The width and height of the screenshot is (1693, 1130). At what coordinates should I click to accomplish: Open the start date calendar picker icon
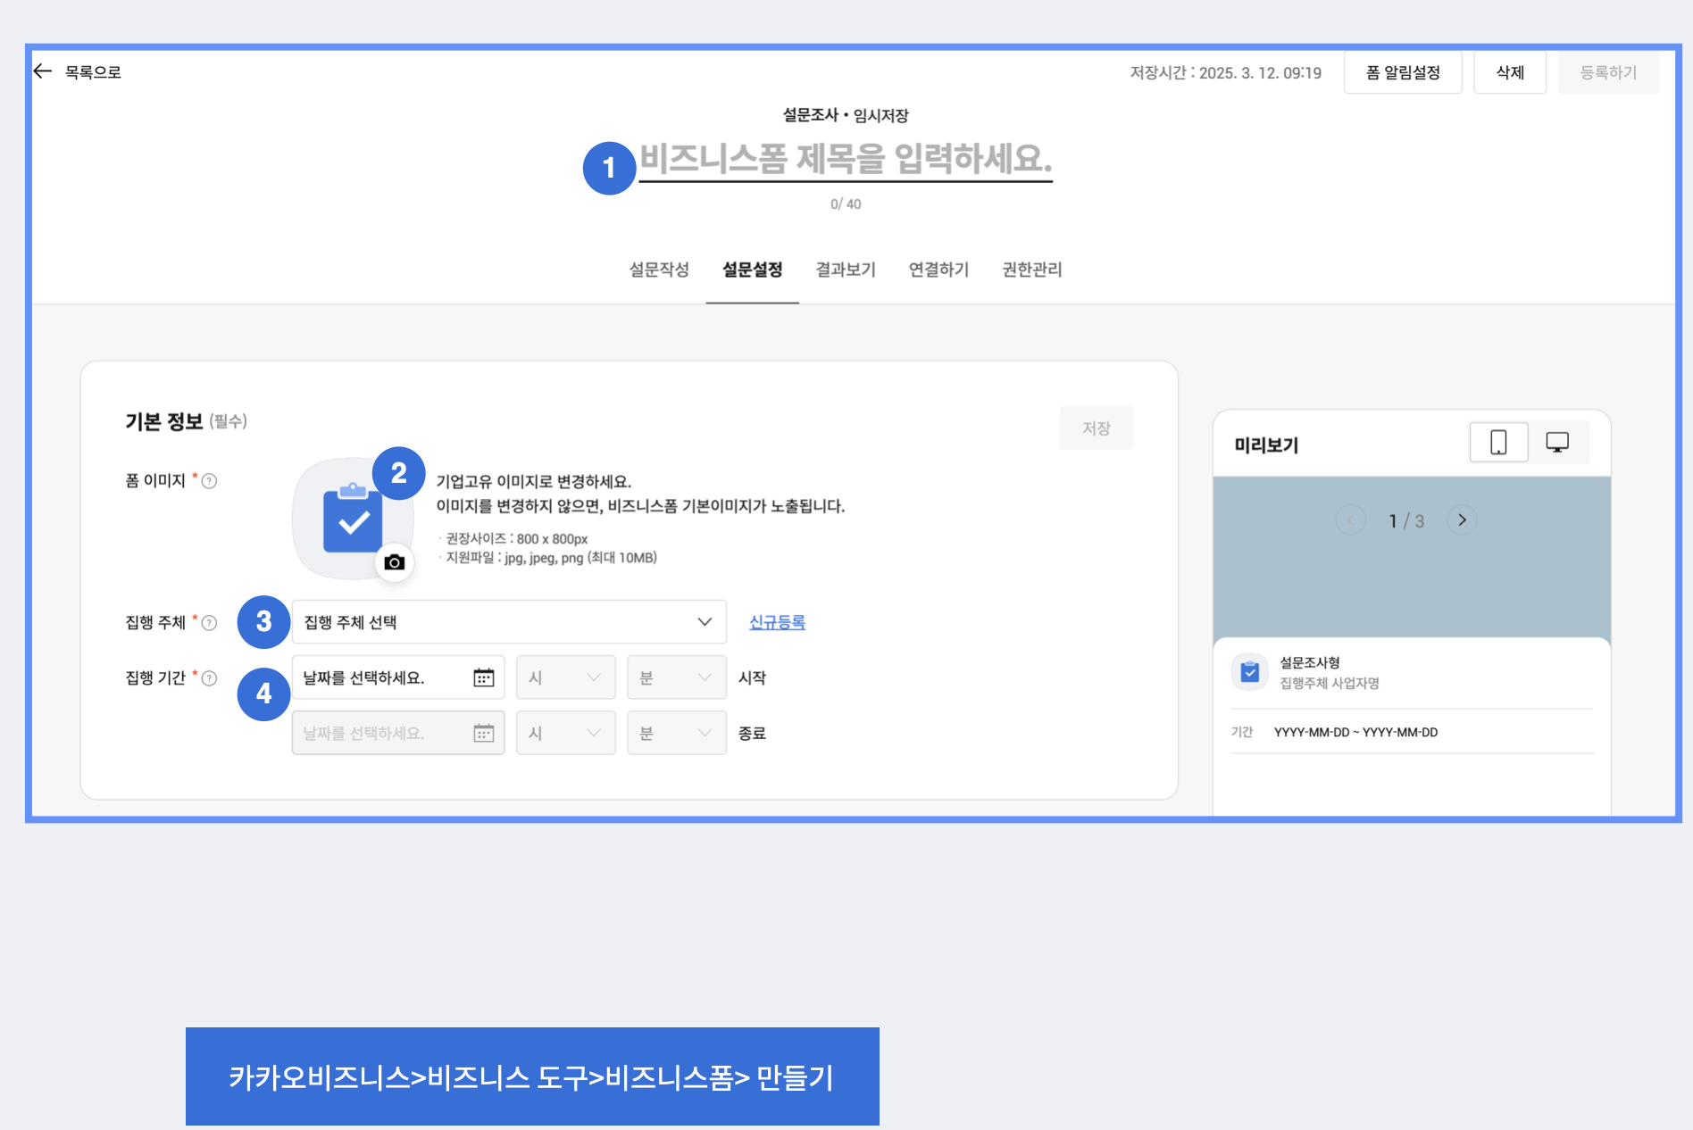point(483,678)
